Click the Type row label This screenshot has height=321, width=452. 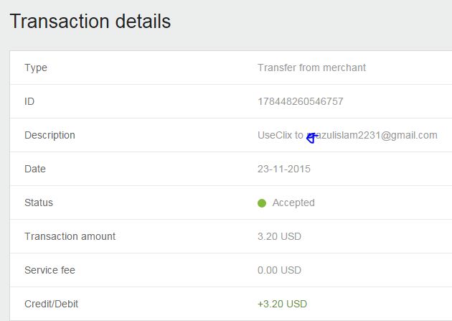tap(36, 68)
